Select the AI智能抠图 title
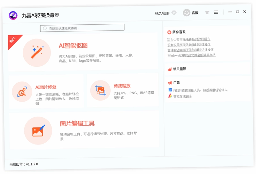This screenshot has height=174, width=256. (x=73, y=46)
